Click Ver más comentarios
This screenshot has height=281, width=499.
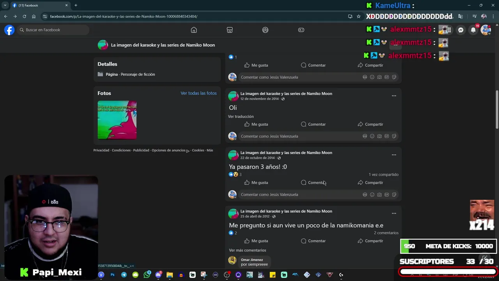pyautogui.click(x=248, y=250)
